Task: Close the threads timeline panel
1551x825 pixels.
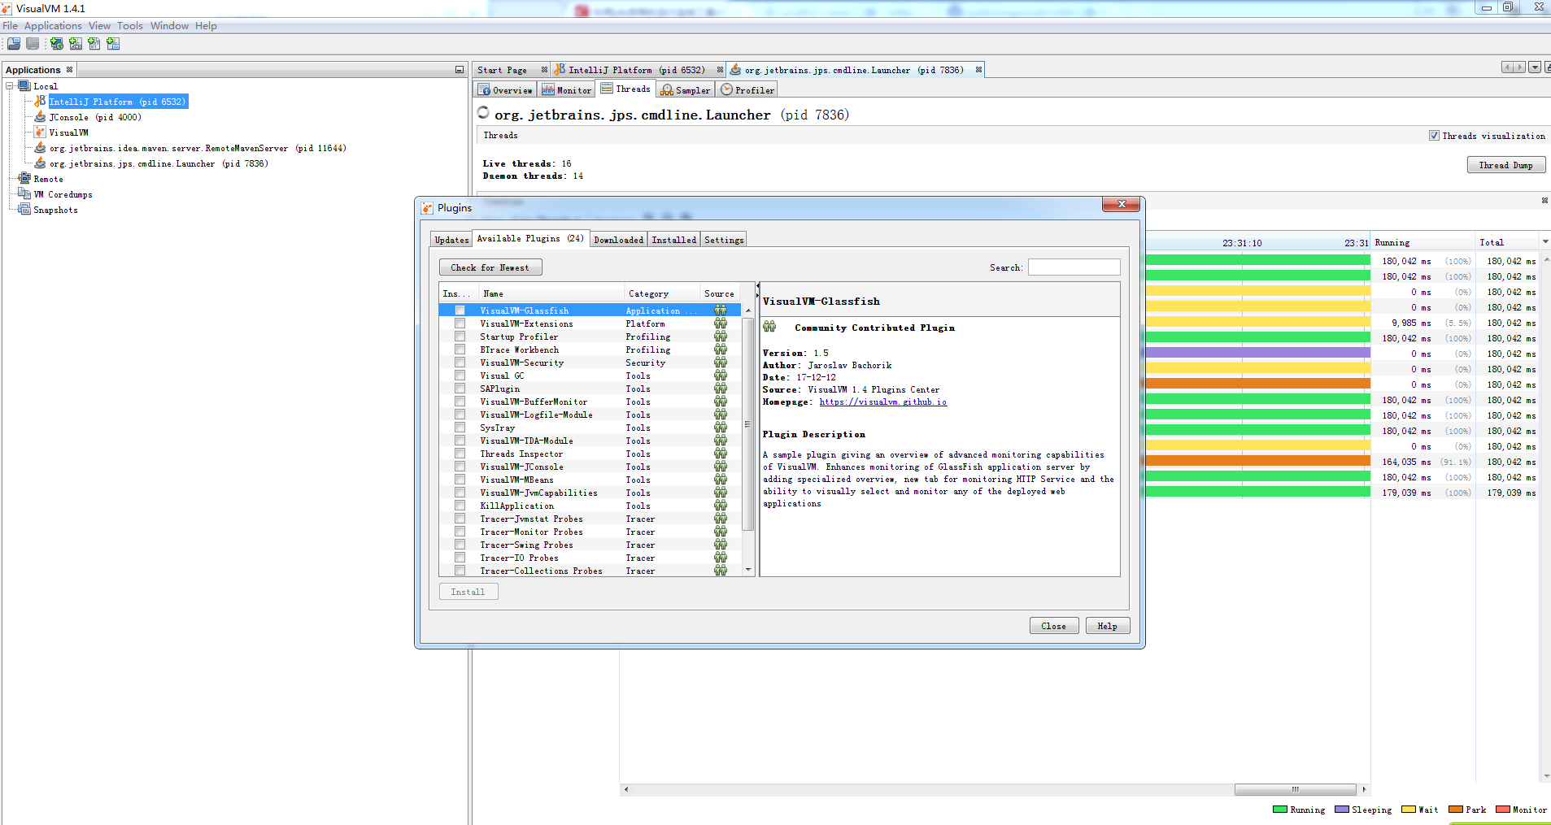Action: click(1544, 201)
